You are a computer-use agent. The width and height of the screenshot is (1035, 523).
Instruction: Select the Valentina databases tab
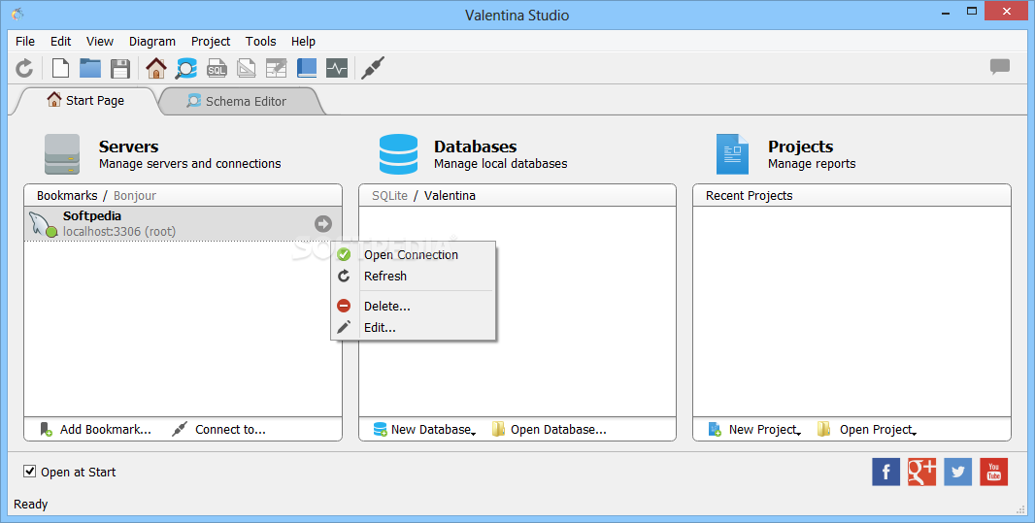pos(450,196)
